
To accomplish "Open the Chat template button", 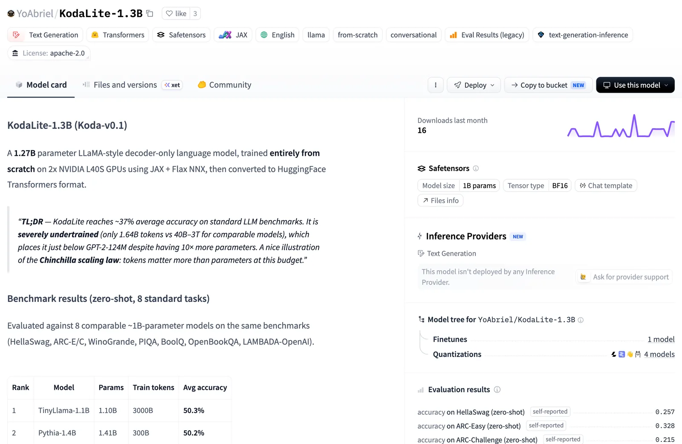I will 606,186.
